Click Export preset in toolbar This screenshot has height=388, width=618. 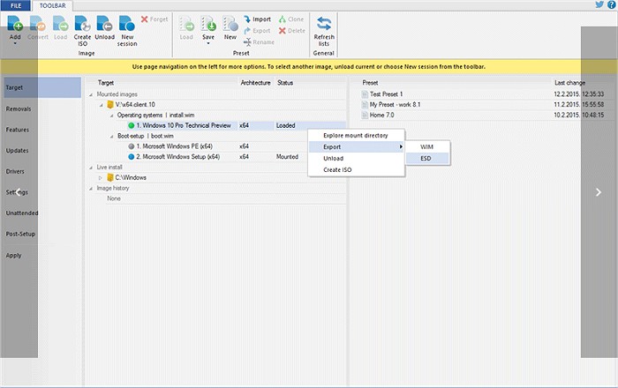pyautogui.click(x=257, y=31)
